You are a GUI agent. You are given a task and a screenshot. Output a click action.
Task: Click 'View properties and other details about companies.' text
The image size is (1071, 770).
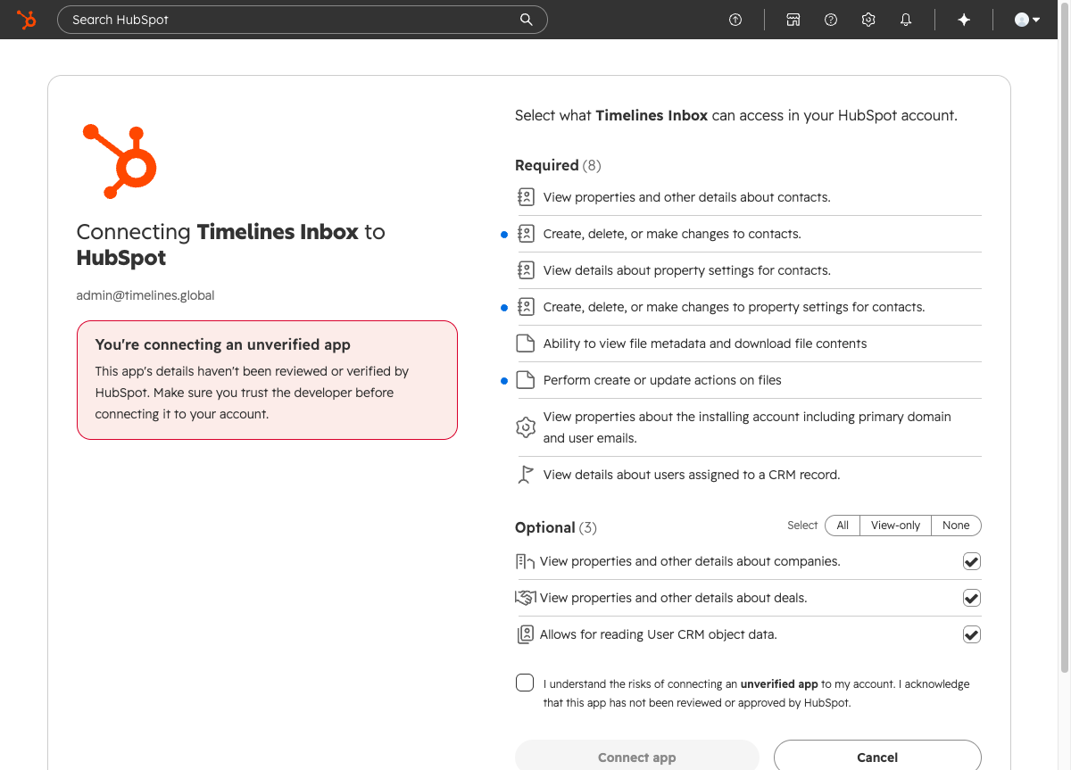(690, 561)
